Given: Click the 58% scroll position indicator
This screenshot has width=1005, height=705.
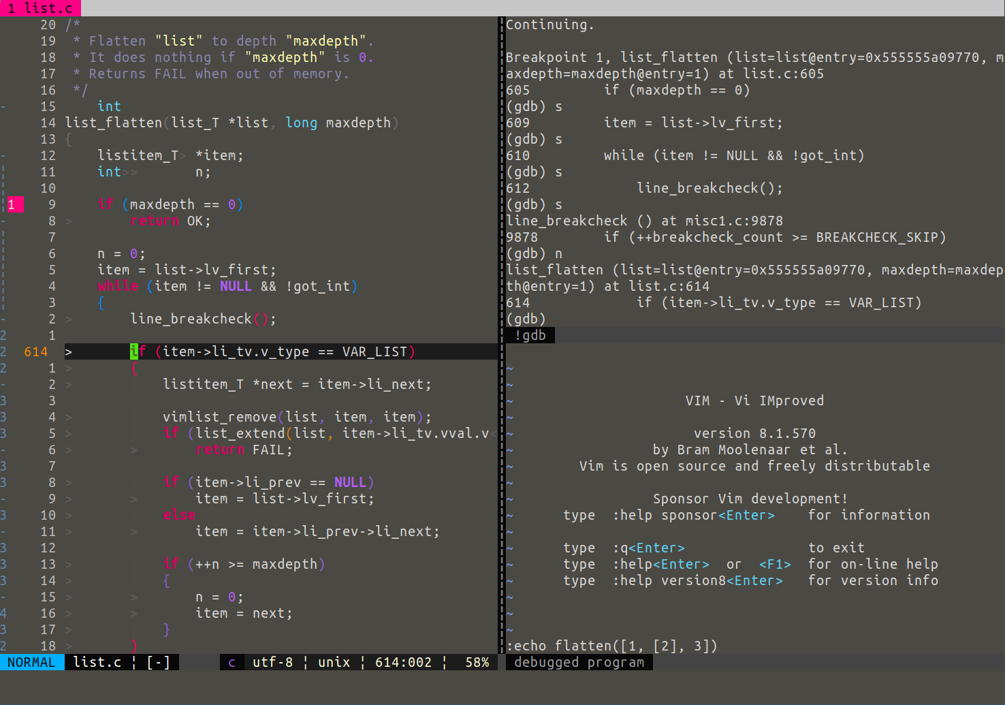Looking at the screenshot, I should (x=476, y=661).
